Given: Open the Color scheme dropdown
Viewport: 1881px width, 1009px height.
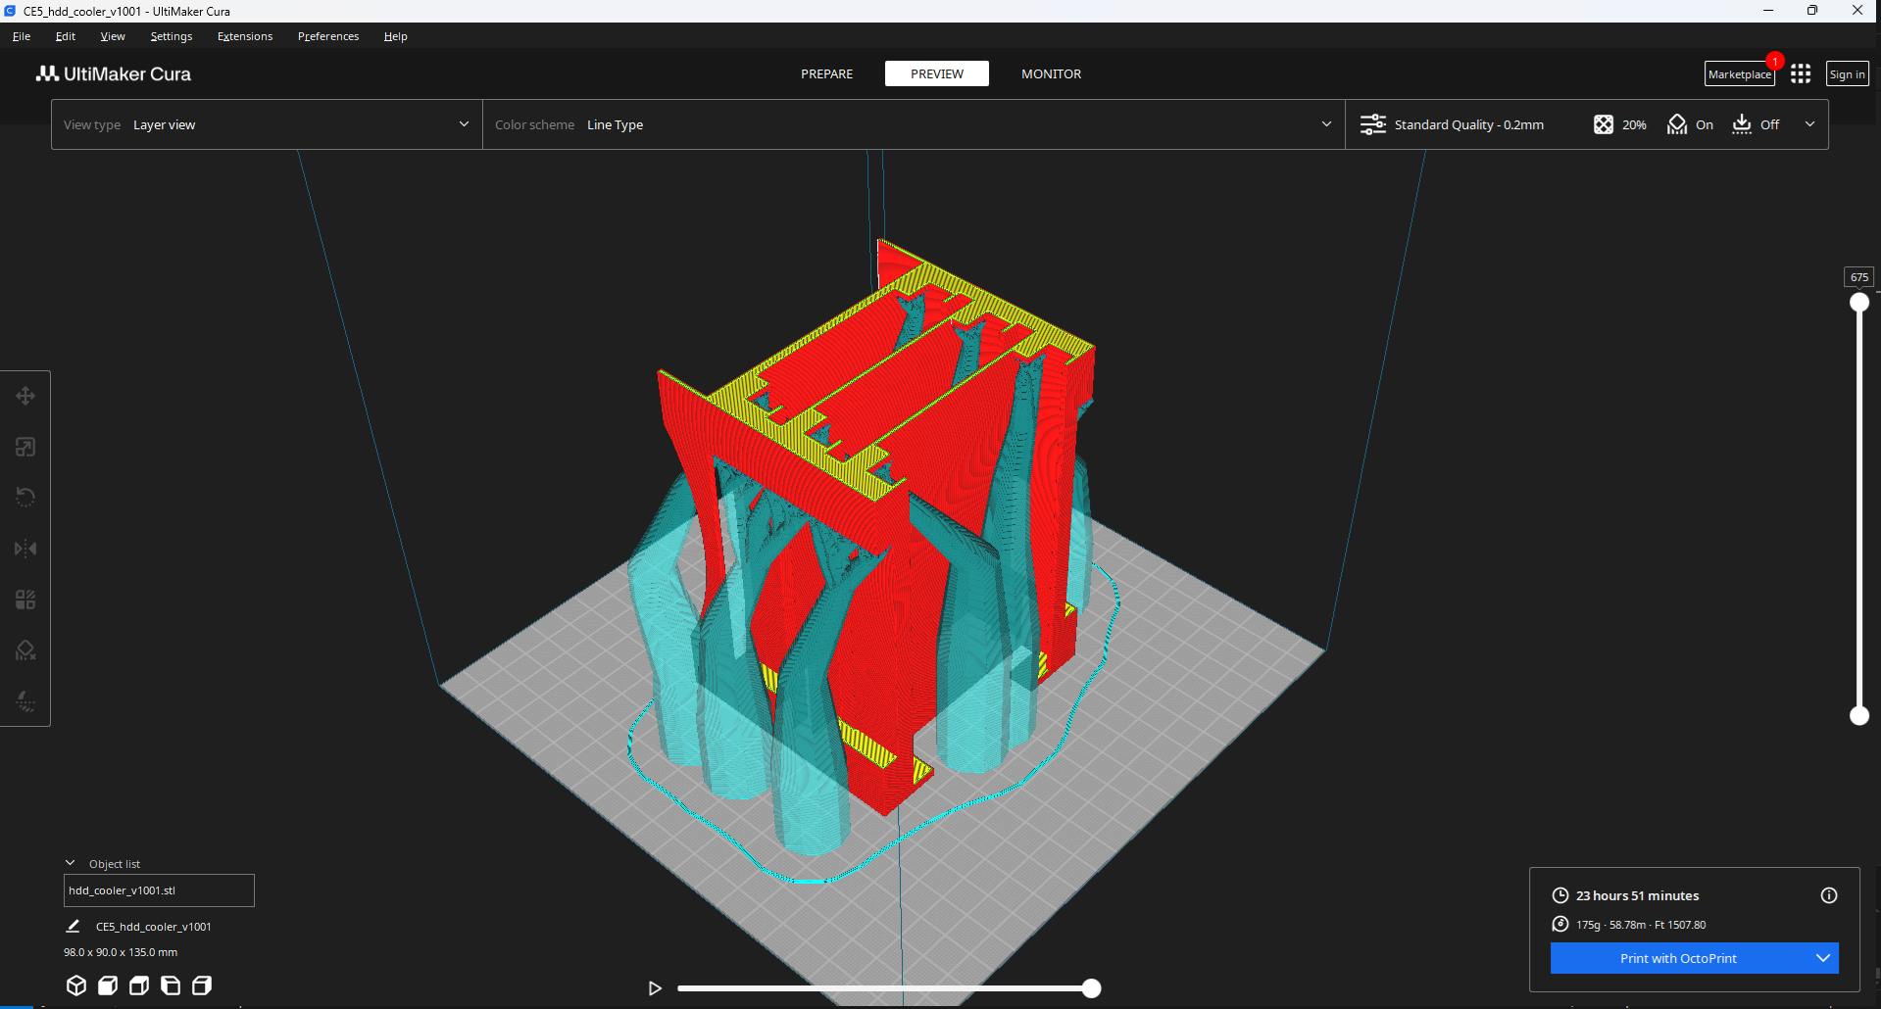Looking at the screenshot, I should (x=913, y=124).
